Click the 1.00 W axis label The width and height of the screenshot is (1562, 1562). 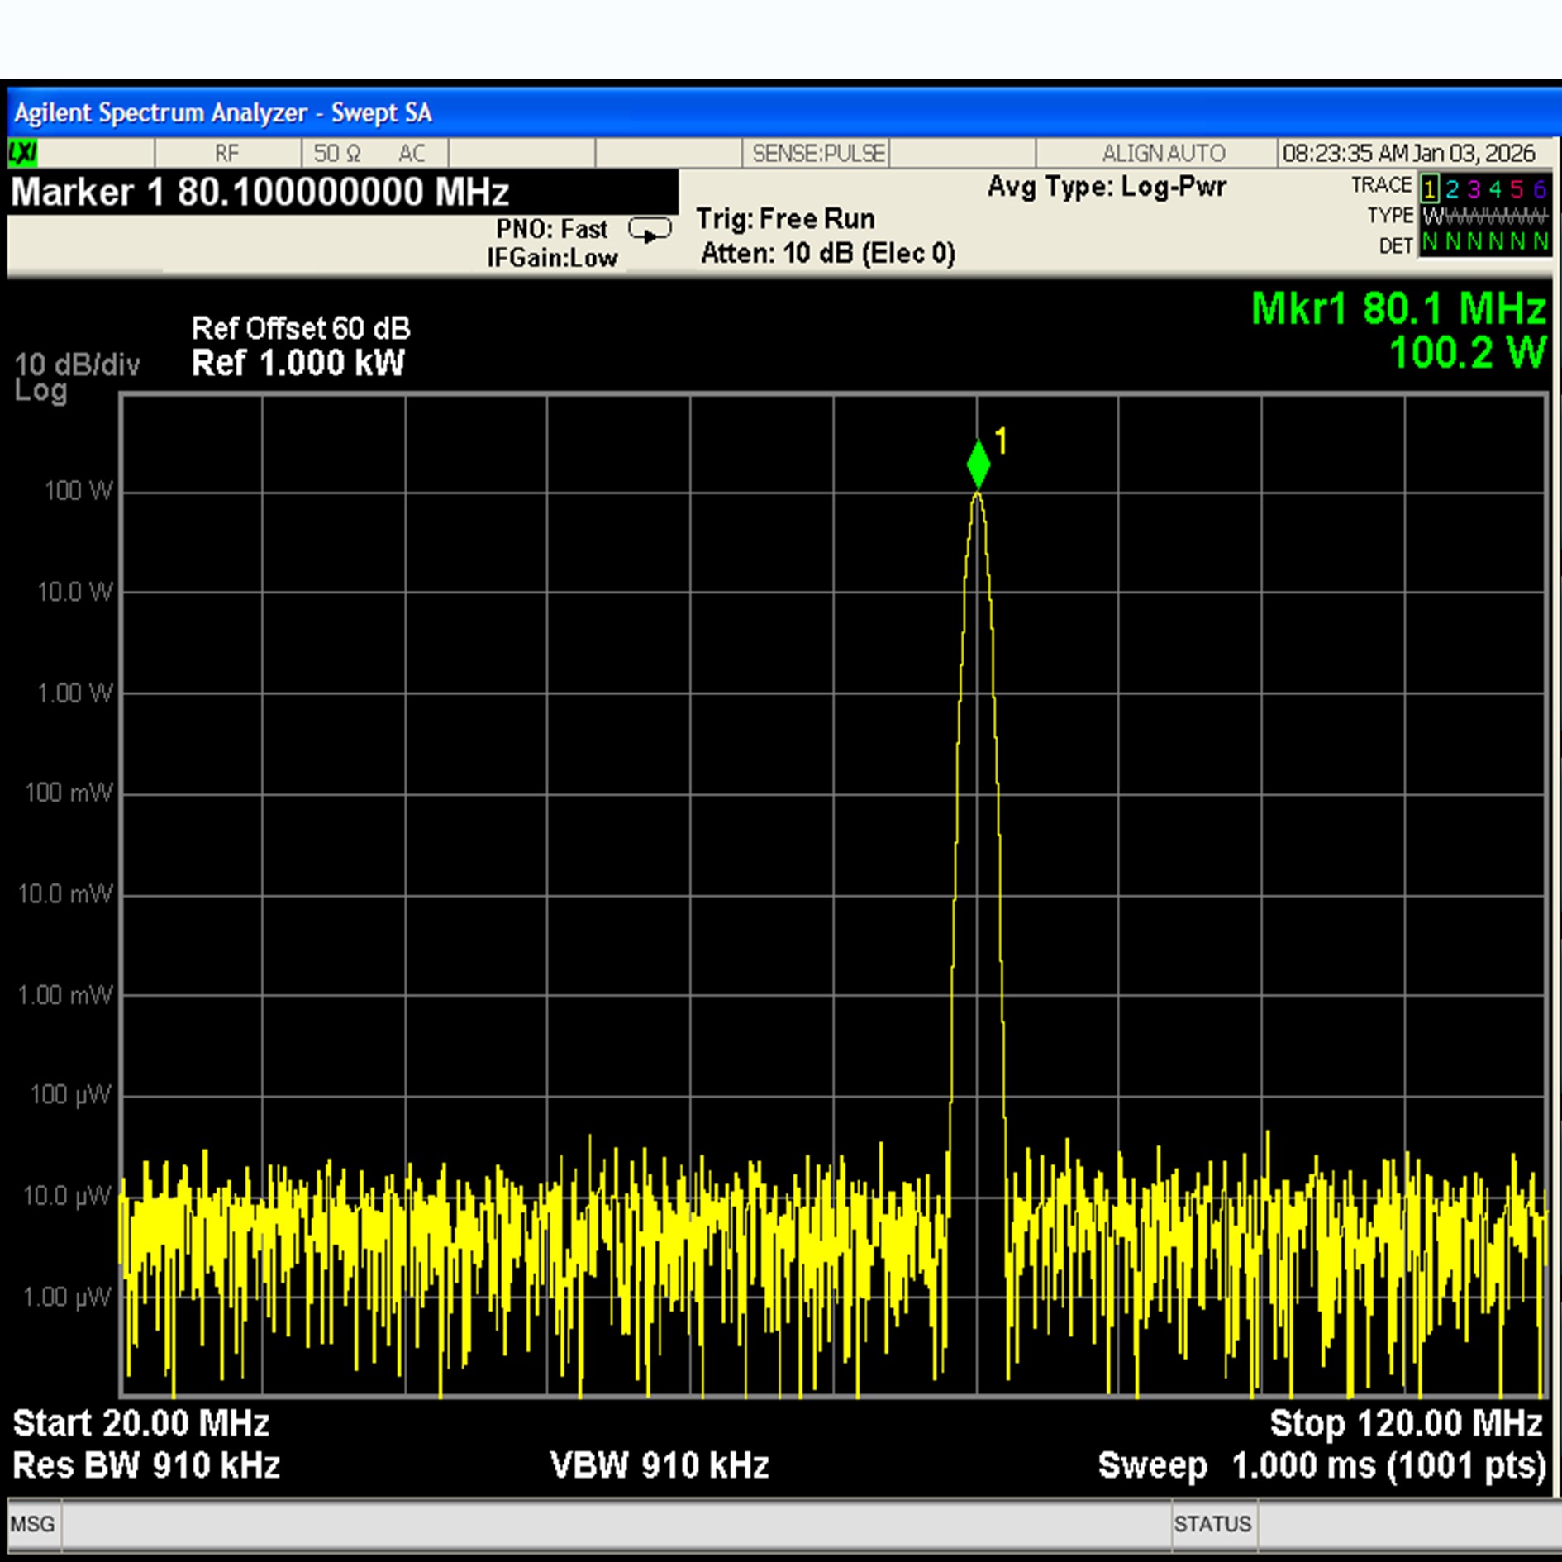tap(74, 693)
